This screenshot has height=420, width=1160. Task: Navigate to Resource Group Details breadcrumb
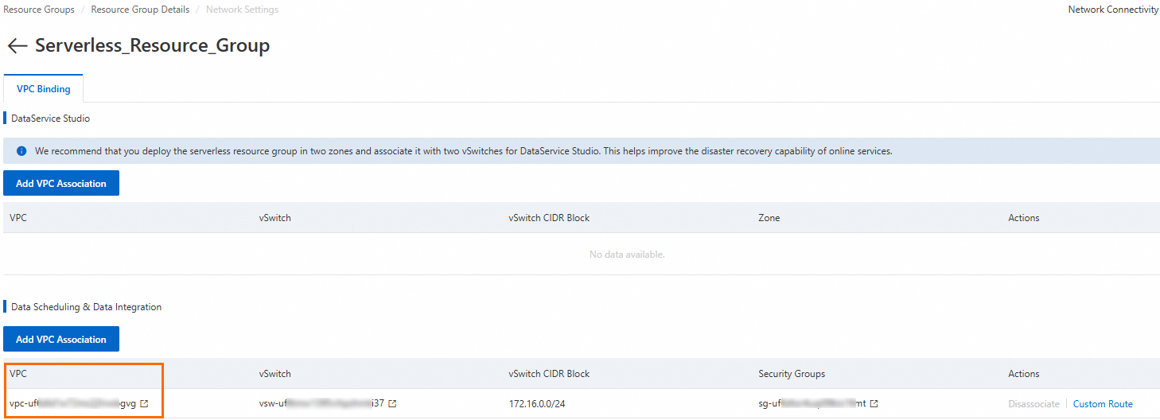[140, 10]
